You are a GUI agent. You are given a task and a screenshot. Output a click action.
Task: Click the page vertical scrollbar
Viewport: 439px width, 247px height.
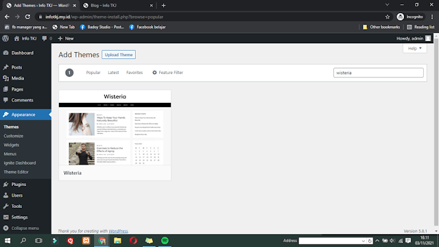(436, 132)
